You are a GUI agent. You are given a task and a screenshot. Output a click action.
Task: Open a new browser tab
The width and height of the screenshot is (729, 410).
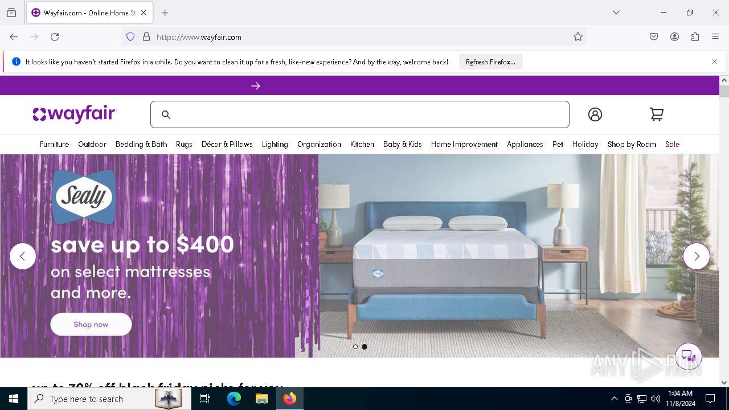click(165, 13)
